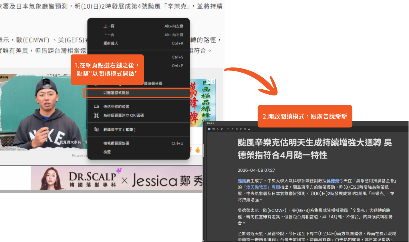Click the reading mode article headline
The image size is (409, 242).
pyautogui.click(x=315, y=149)
